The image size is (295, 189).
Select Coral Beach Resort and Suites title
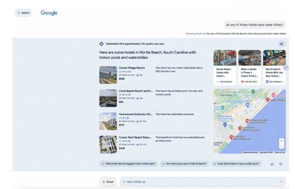click(136, 91)
